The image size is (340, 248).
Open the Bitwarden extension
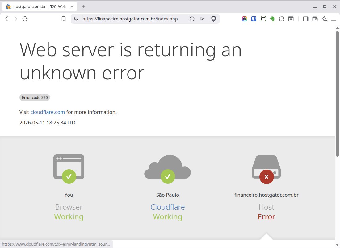254,19
